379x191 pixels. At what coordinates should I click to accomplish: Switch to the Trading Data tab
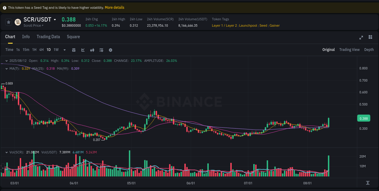point(48,36)
